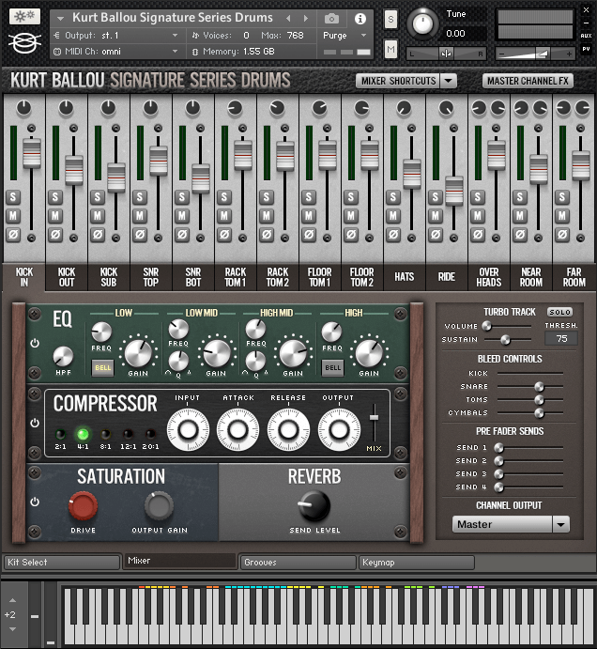Click the AUX button in header
This screenshot has width=597, height=649.
coord(586,36)
